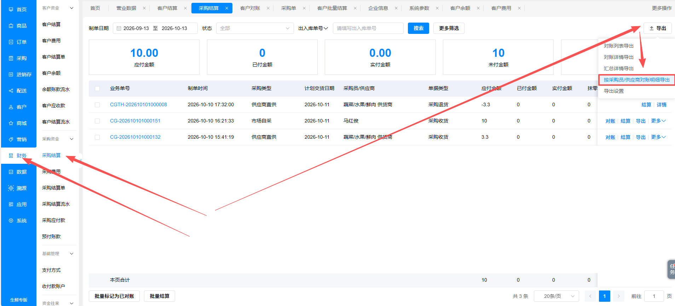Open the 状态 status dropdown
This screenshot has width=675, height=306.
(x=255, y=28)
